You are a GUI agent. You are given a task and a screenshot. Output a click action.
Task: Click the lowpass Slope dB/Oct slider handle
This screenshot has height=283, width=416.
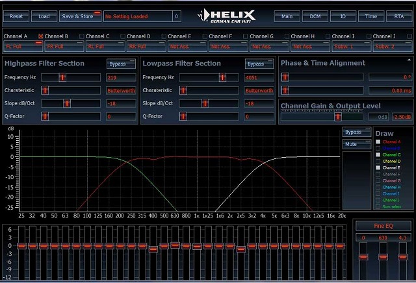(205, 103)
